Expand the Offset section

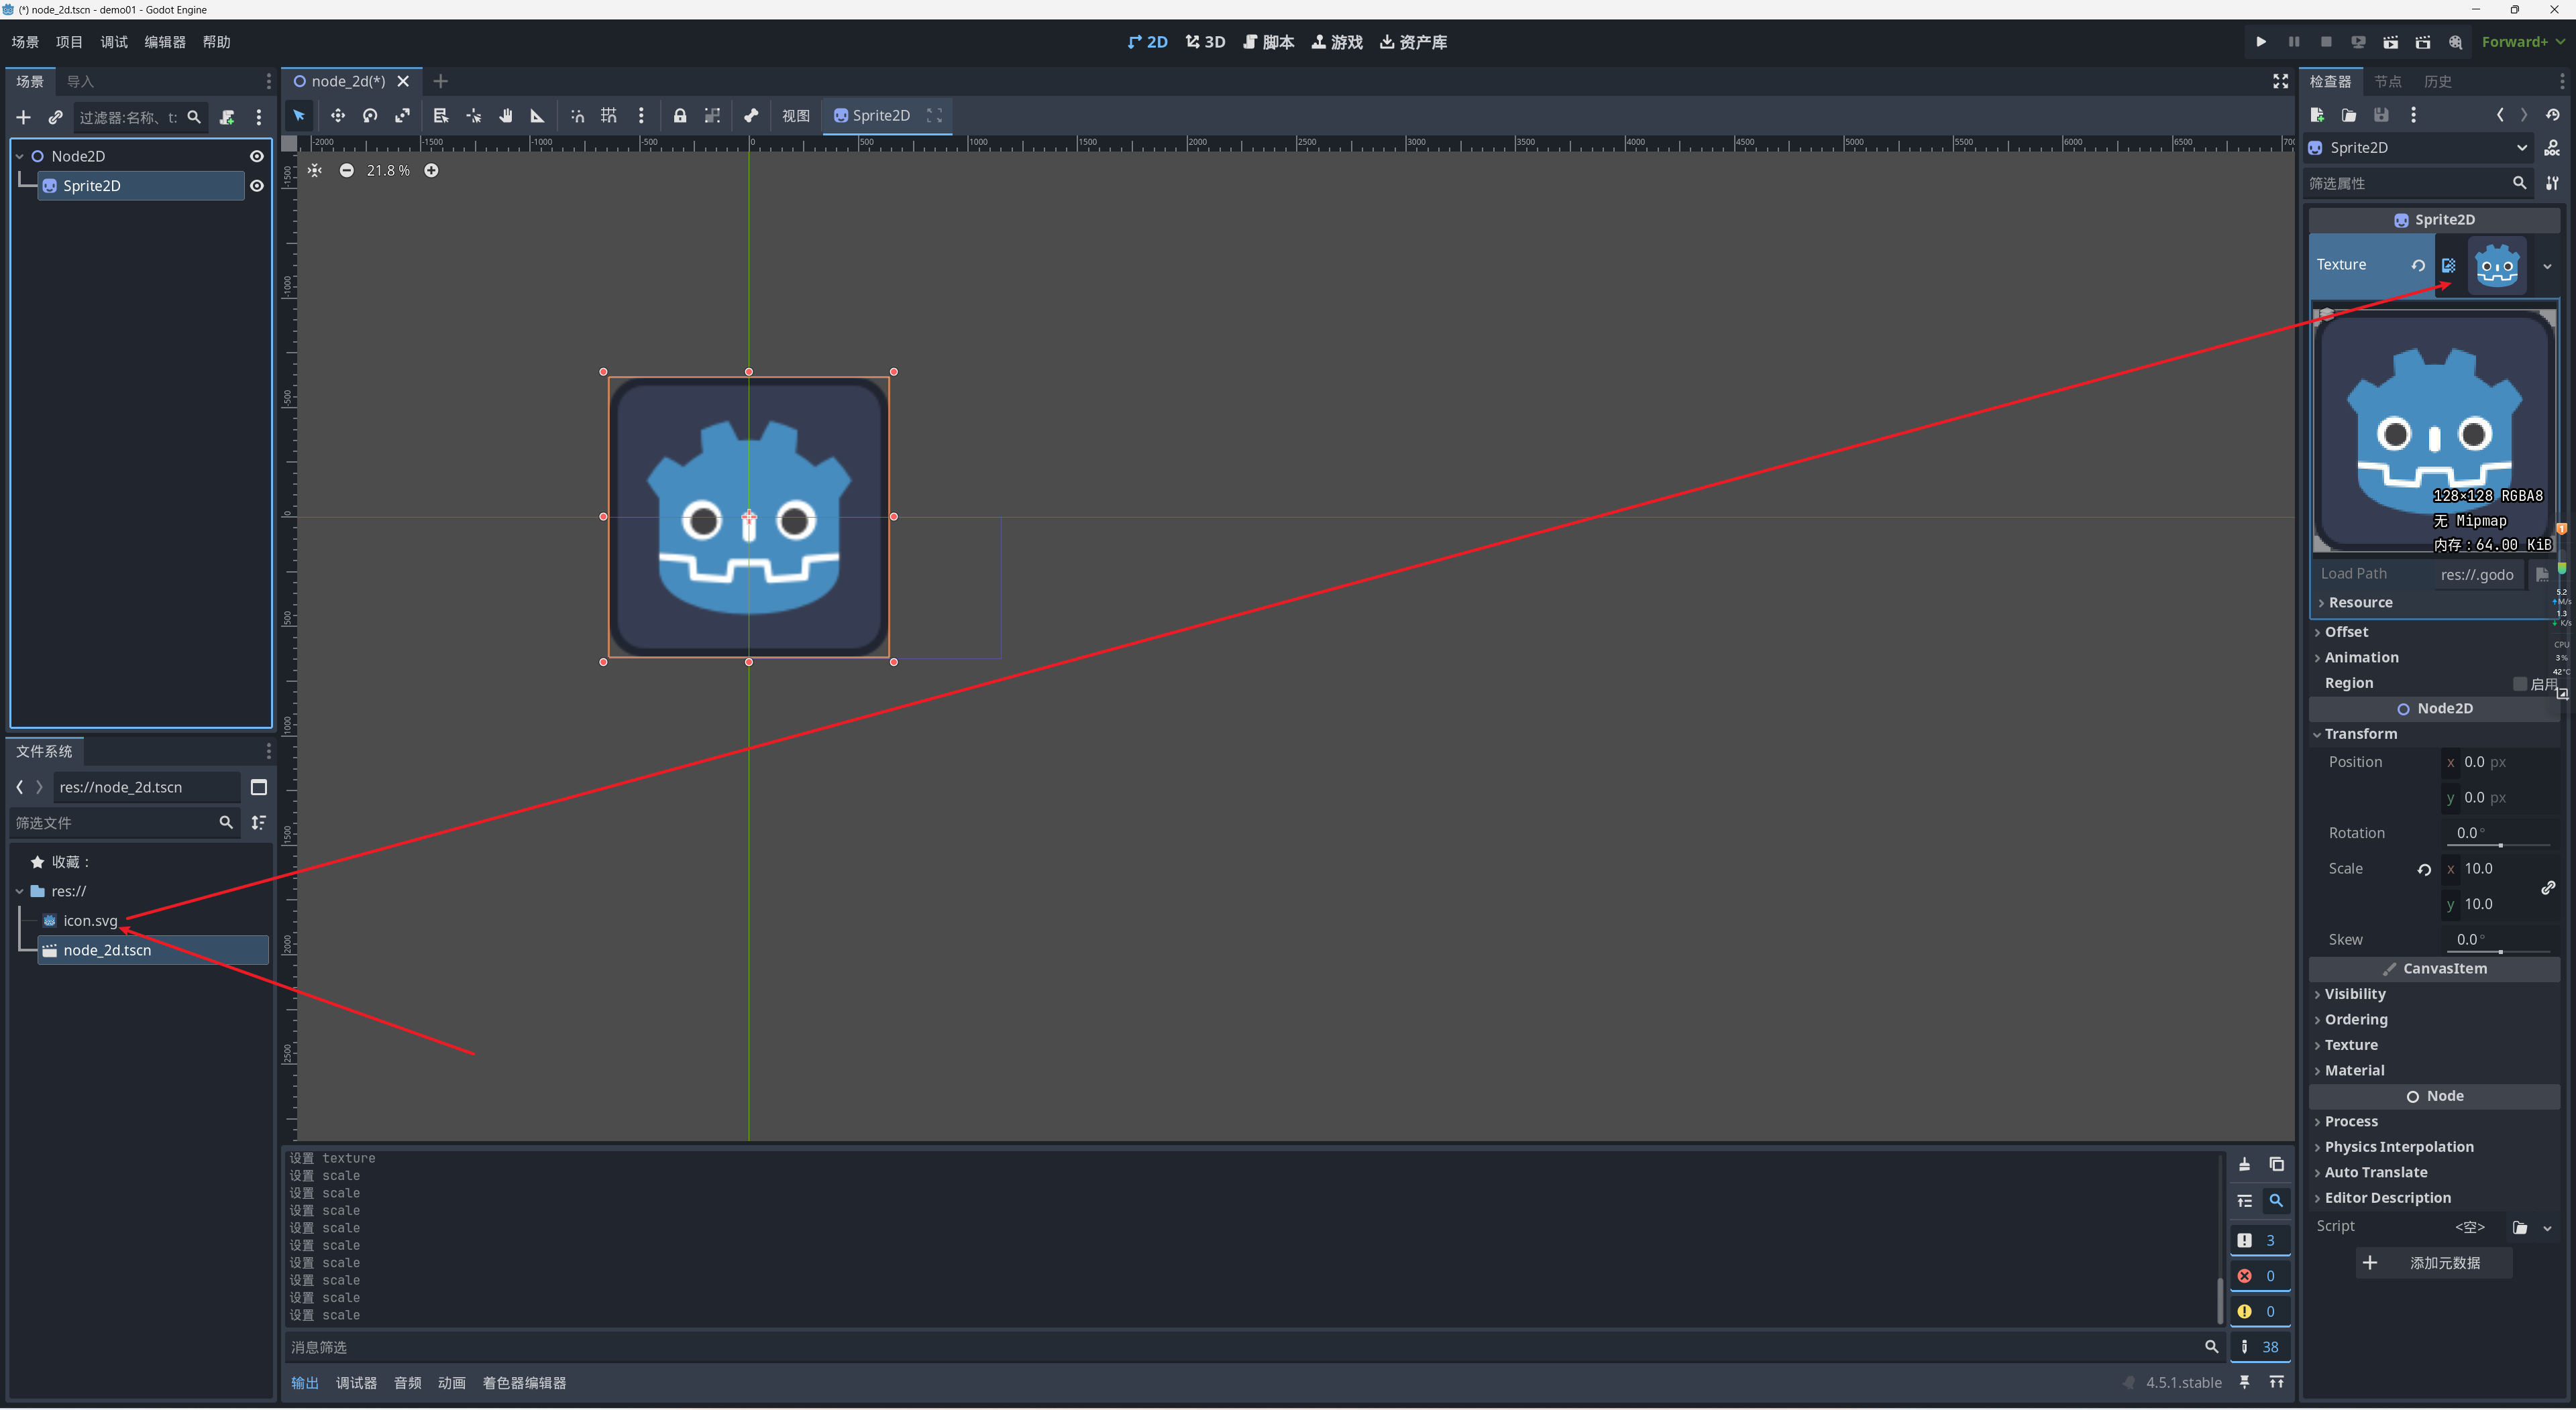pyautogui.click(x=2346, y=632)
